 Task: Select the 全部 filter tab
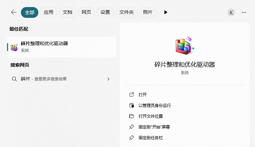pyautogui.click(x=30, y=12)
